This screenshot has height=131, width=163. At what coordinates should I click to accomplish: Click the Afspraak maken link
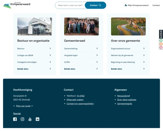(x=75, y=100)
